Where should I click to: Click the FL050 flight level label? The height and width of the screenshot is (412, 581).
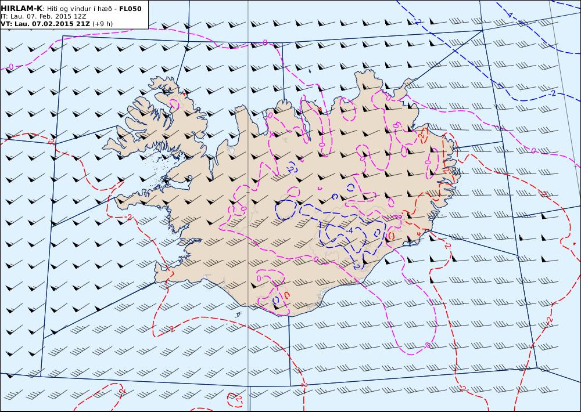130,9
